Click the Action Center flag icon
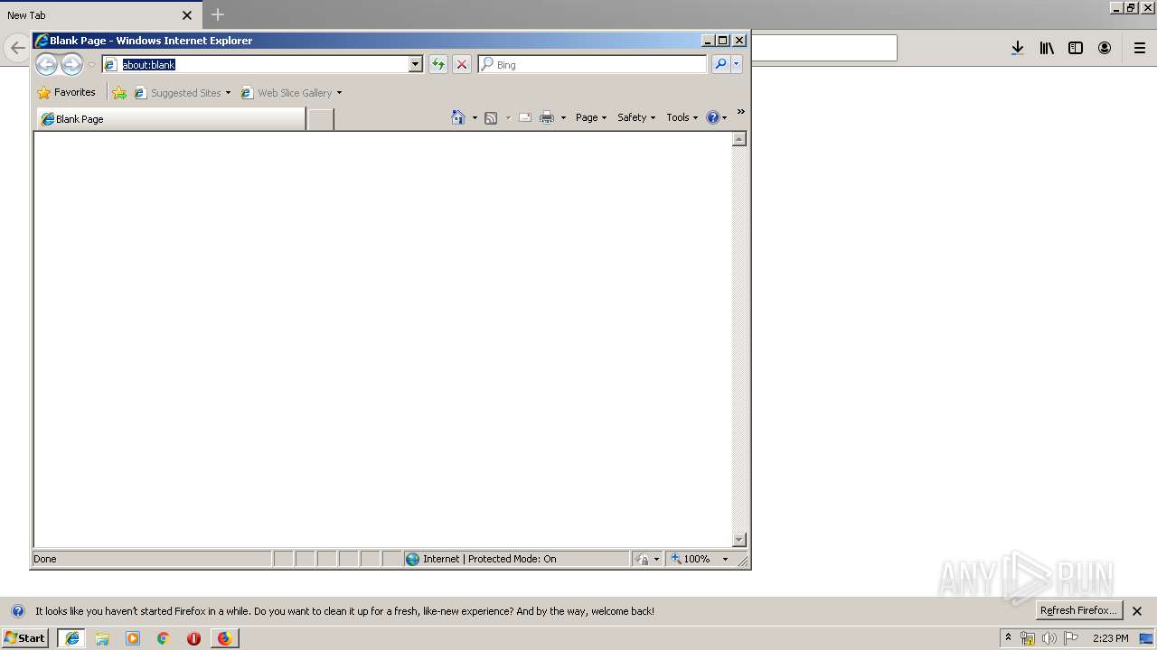The width and height of the screenshot is (1157, 650). coord(1071,638)
